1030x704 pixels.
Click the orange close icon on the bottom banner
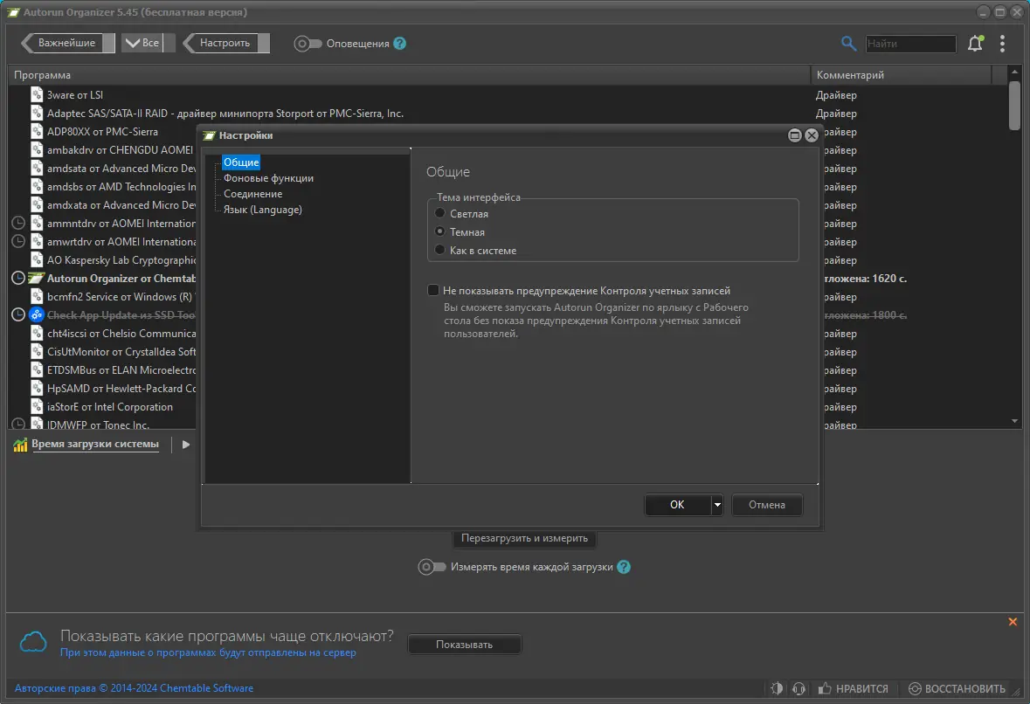[1013, 621]
